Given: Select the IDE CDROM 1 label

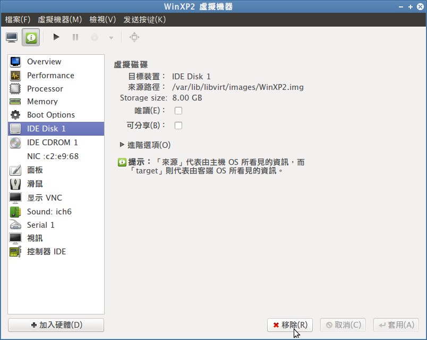Looking at the screenshot, I should pyautogui.click(x=52, y=143).
